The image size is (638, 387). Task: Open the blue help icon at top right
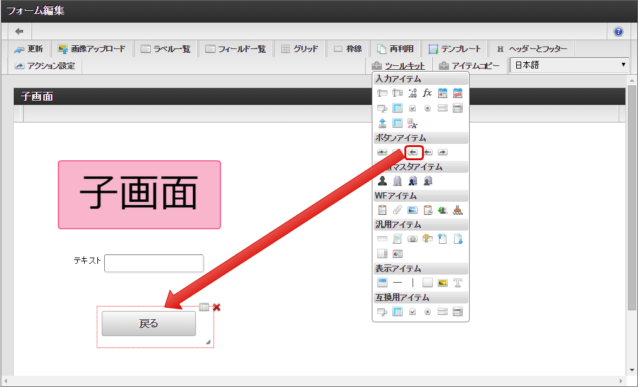tap(618, 31)
